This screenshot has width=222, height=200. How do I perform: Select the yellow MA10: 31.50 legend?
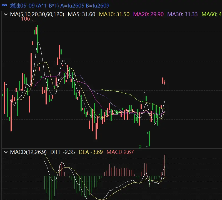(114, 14)
